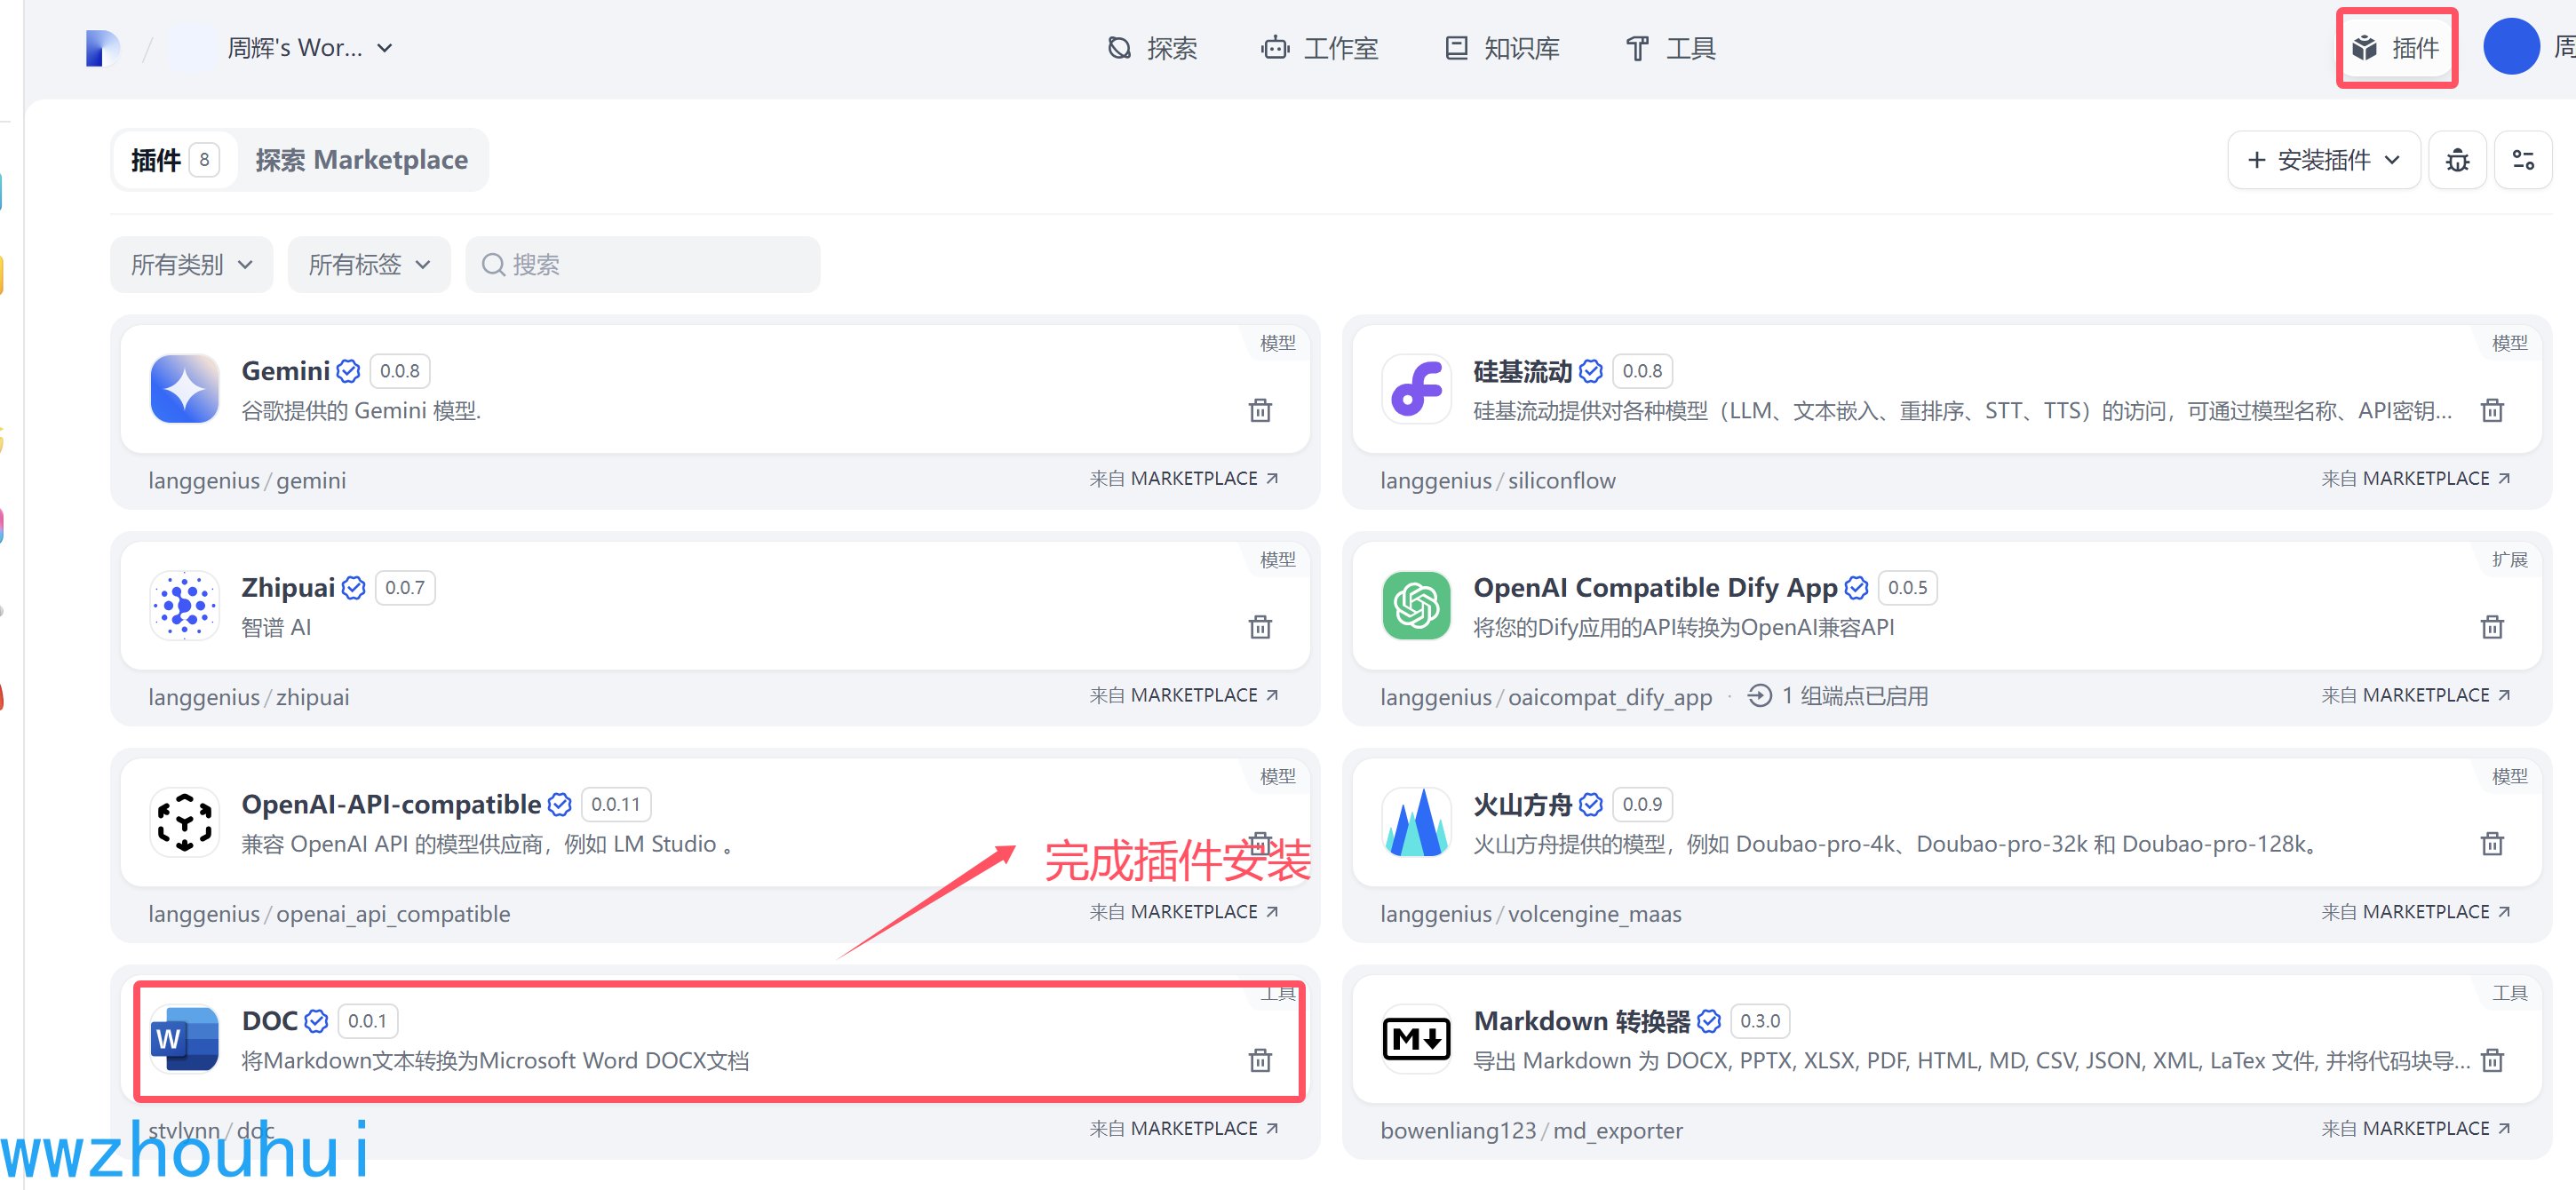Image resolution: width=2576 pixels, height=1190 pixels.
Task: Open 来自 MARKETPLACE link for Gemini
Action: point(1183,479)
